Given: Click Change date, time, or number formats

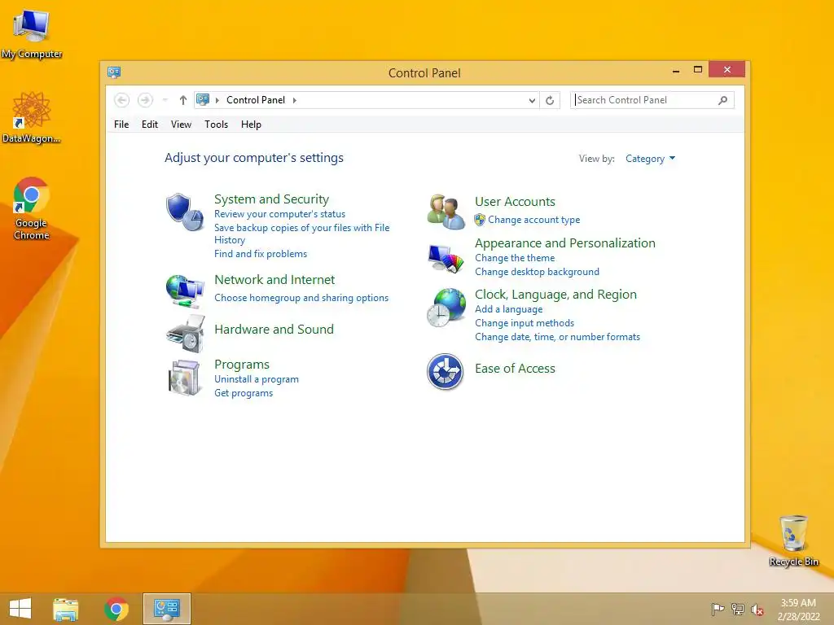Looking at the screenshot, I should point(557,337).
